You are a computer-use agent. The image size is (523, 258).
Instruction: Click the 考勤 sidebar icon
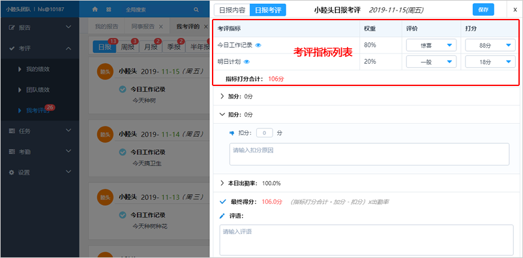[12, 152]
